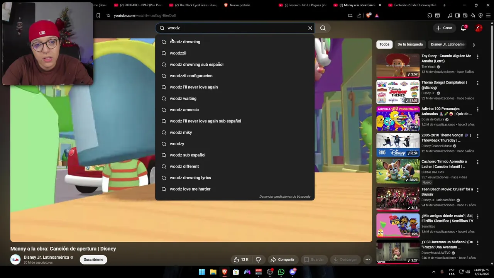This screenshot has width=494, height=278.
Task: Open options menu for Cachorro Tímido video
Action: point(478,162)
